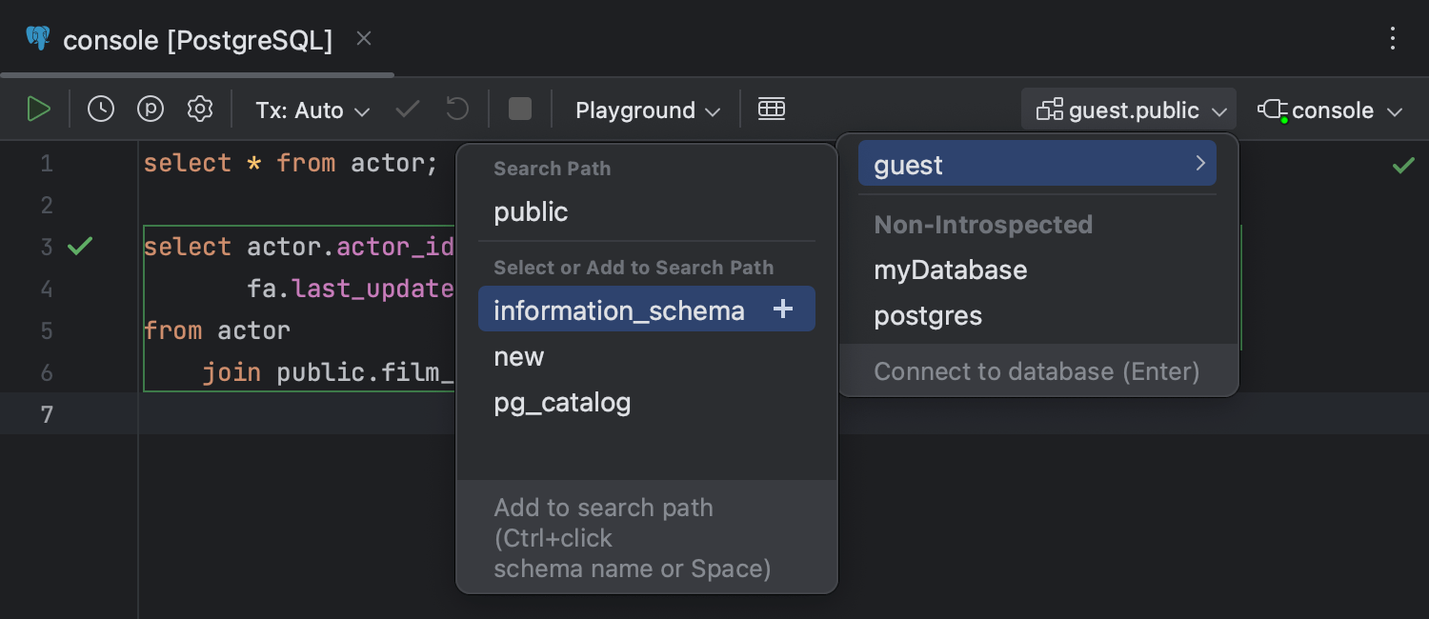Choose myDatabase from the database list
The height and width of the screenshot is (619, 1429).
tap(950, 270)
